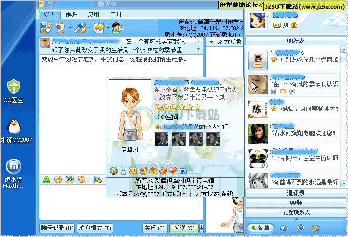Click the magic emoticon icon
The width and height of the screenshot is (348, 237).
(x=69, y=180)
